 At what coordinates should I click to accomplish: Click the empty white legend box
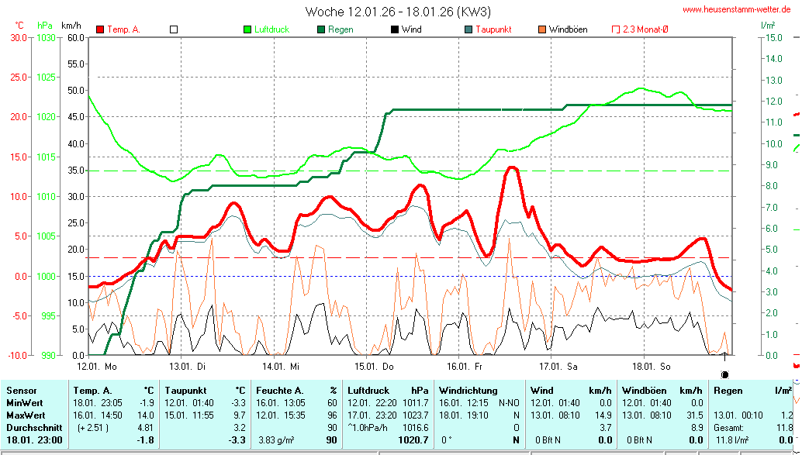174,29
